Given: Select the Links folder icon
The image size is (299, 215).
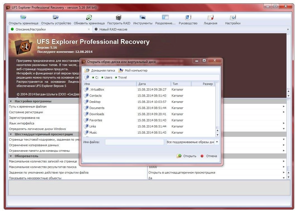Looking at the screenshot, I should point(86,126).
